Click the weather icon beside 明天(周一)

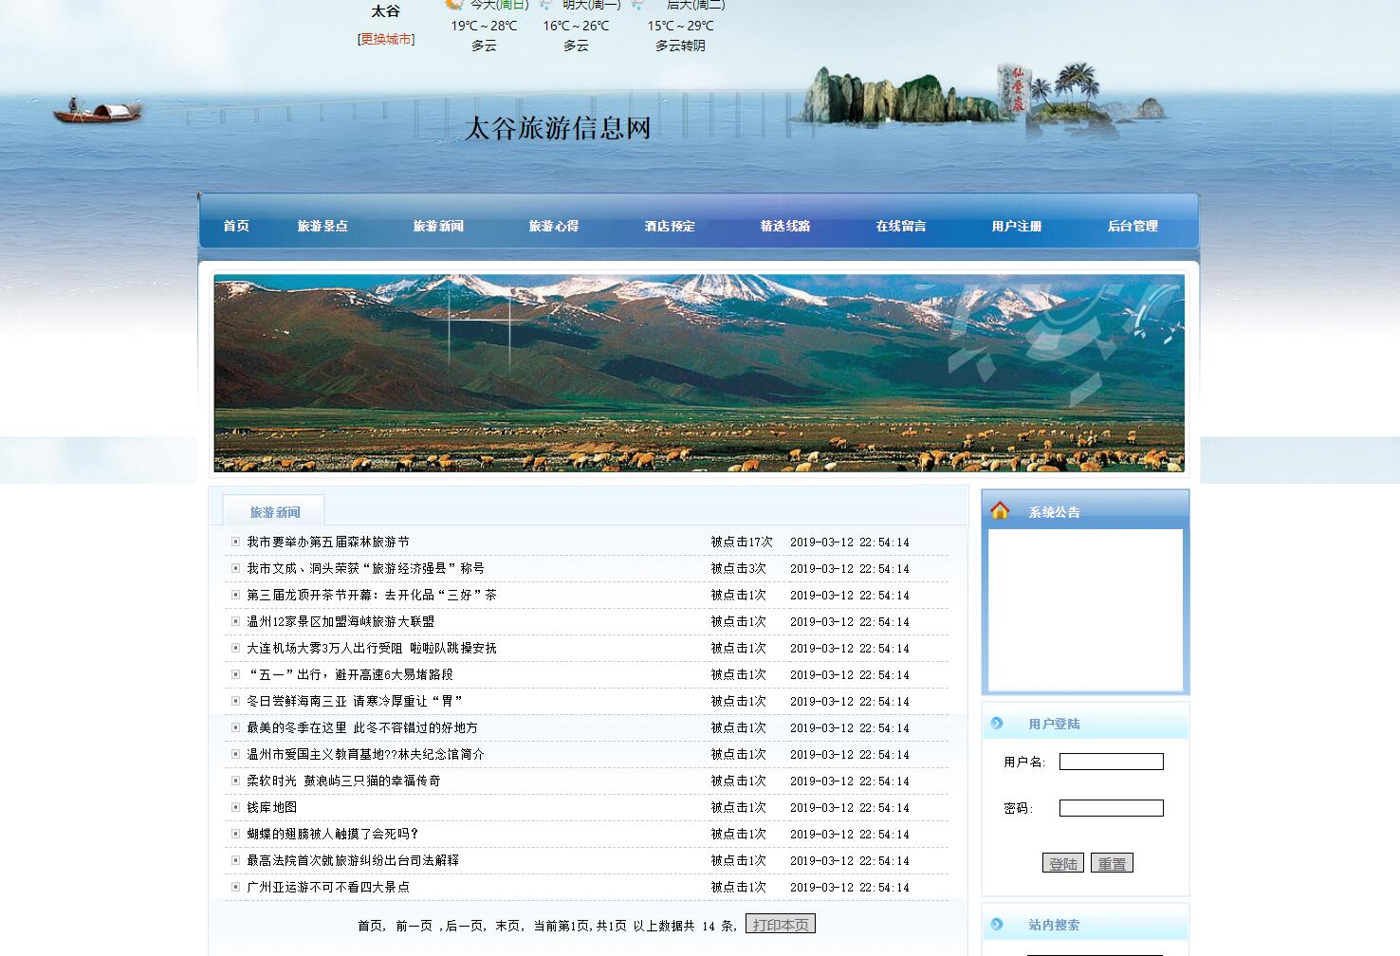[x=544, y=6]
